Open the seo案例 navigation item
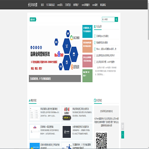Image resolution: width=149 pixels, height=149 pixels. pos(95,5)
